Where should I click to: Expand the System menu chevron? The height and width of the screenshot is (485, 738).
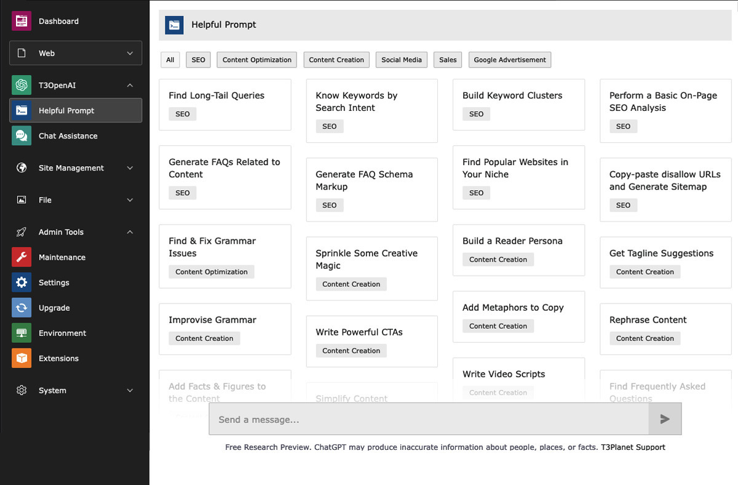pos(130,390)
